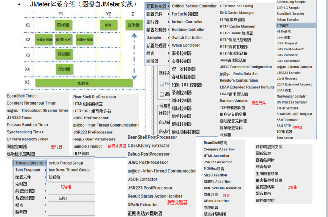Expand arrow beside 定时器 under 逻辑控制器 menu

click(168, 22)
